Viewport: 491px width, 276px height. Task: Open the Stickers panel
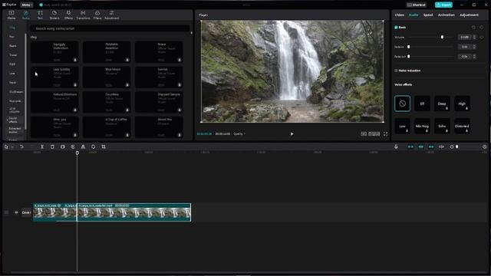click(54, 15)
